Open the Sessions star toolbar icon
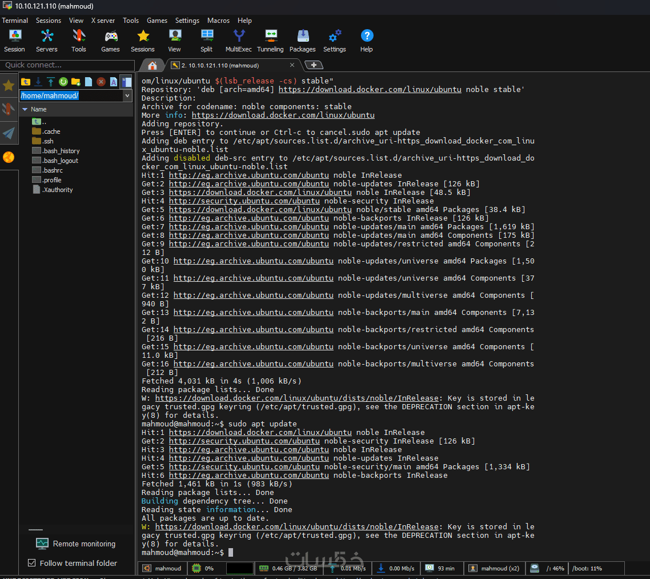This screenshot has height=579, width=650. [x=143, y=41]
